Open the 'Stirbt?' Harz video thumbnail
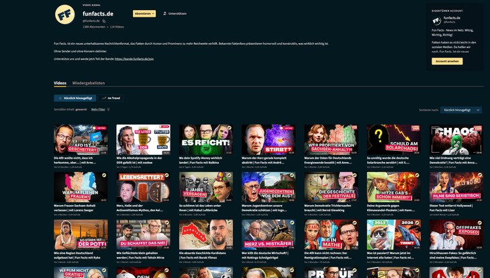 point(268,139)
